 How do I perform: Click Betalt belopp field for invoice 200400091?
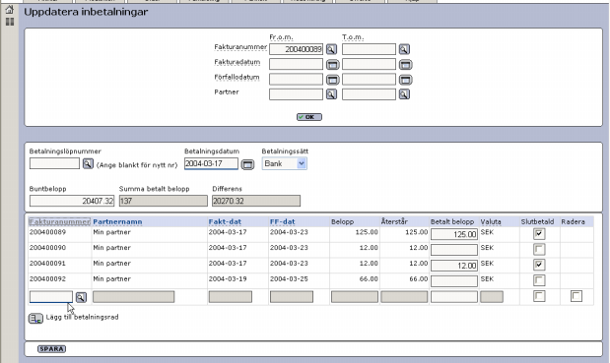click(454, 266)
